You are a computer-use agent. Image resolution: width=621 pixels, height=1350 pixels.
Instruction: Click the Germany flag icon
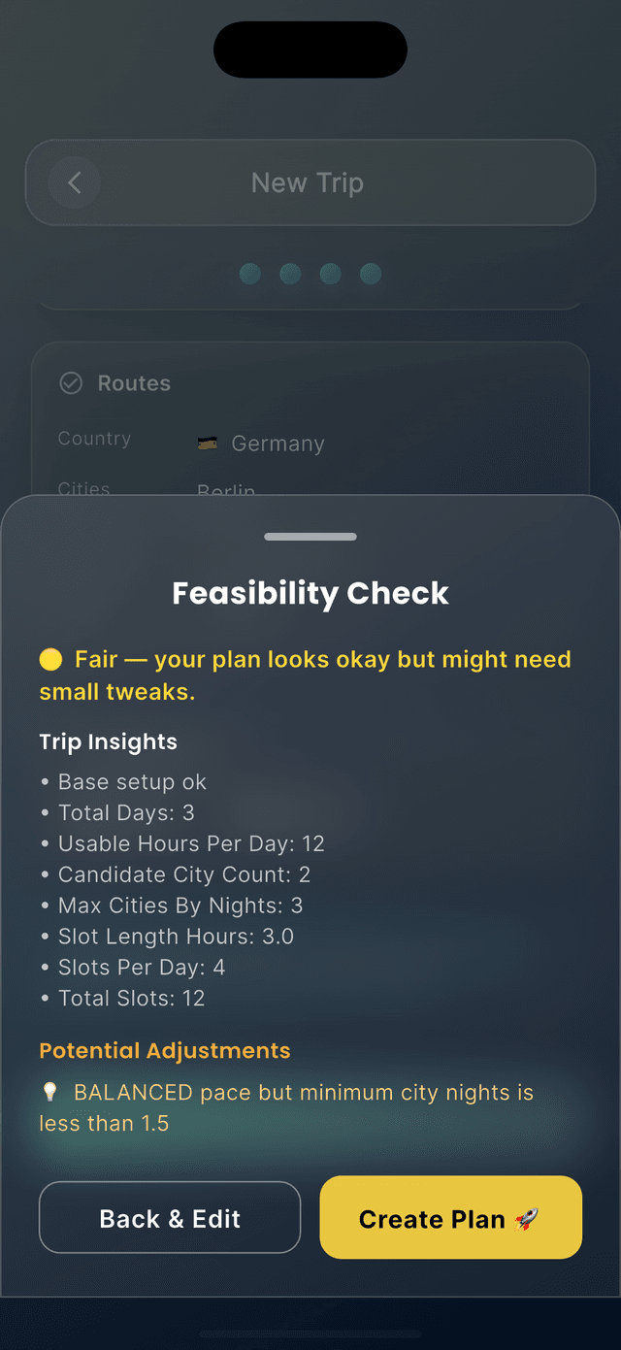pyautogui.click(x=207, y=444)
